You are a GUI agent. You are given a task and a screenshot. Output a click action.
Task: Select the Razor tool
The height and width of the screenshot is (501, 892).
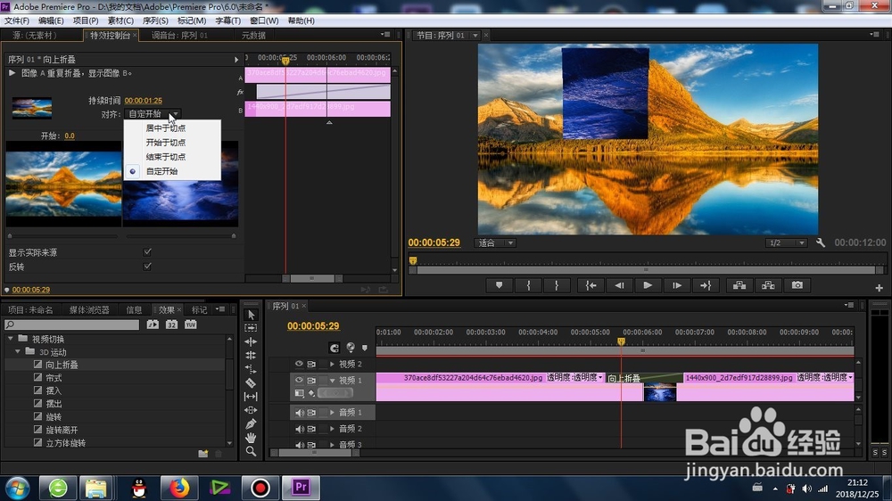click(x=251, y=382)
